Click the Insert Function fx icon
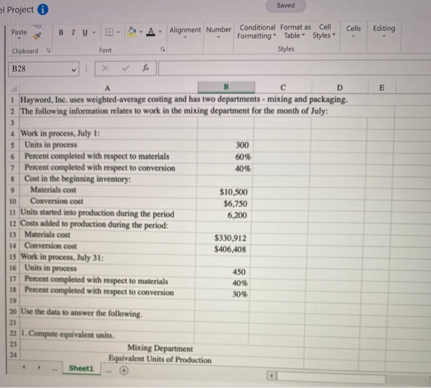The image size is (431, 388). pyautogui.click(x=146, y=67)
